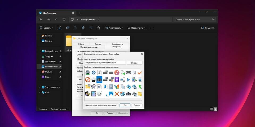255x127 pixels.
Task: Choose the blue download arrow icon
Action: click(105, 87)
